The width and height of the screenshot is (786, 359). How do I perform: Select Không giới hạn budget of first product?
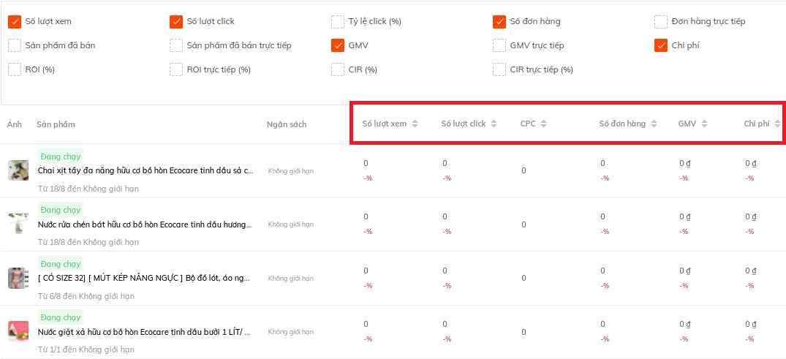pos(290,171)
